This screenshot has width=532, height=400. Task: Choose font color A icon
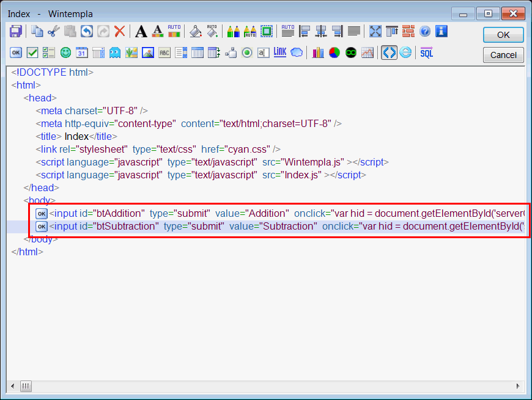[157, 32]
